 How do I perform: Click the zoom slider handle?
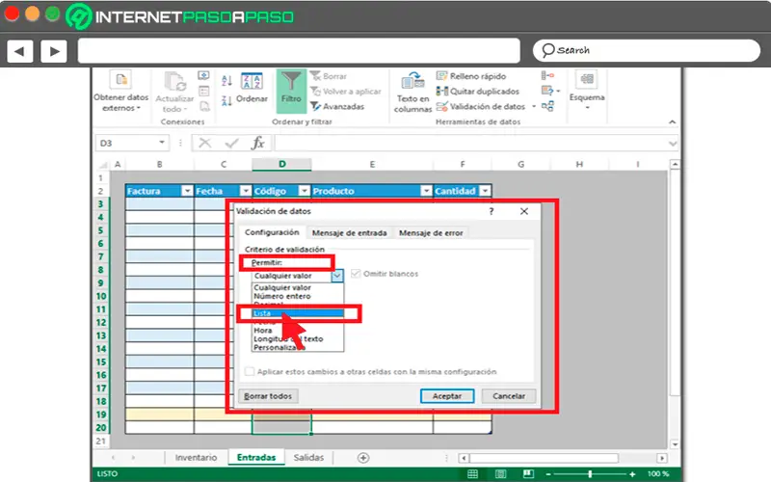pyautogui.click(x=590, y=474)
